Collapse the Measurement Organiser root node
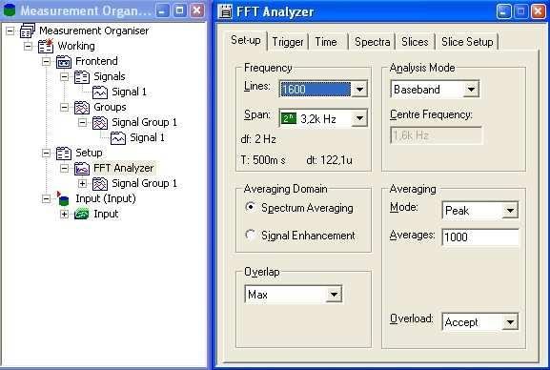The image size is (550, 370). point(10,31)
